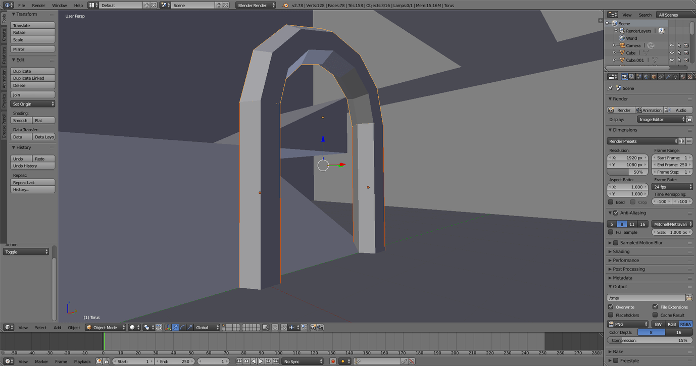Open Material properties for the Torus
The image size is (696, 366).
(683, 76)
